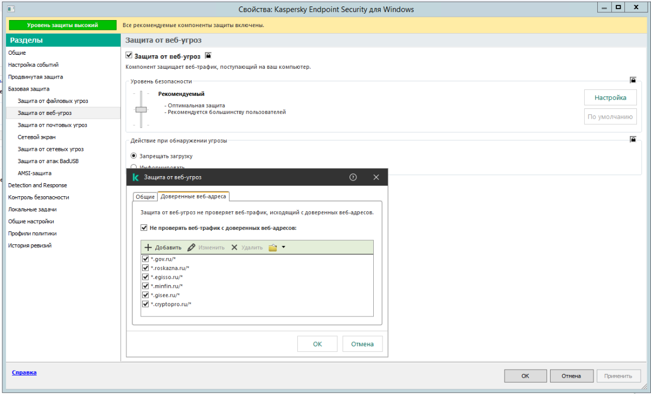Click the security level slider handle
The height and width of the screenshot is (394, 651).
click(x=141, y=109)
